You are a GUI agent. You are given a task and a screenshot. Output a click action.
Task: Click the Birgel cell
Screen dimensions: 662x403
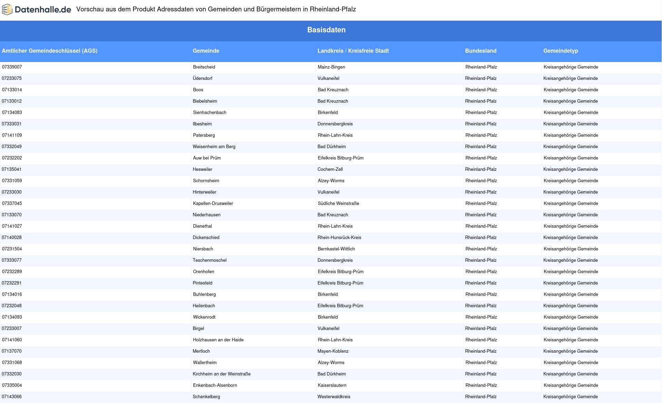[x=253, y=329]
